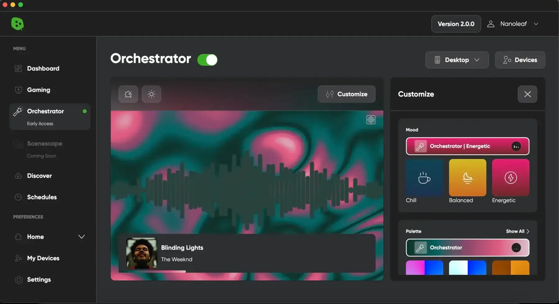Click the Schedules clock icon in sidebar
Viewport: 559px width, 304px height.
18,197
